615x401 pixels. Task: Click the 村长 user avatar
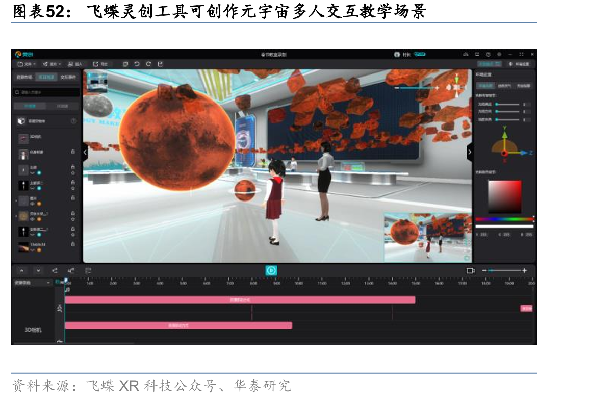397,54
